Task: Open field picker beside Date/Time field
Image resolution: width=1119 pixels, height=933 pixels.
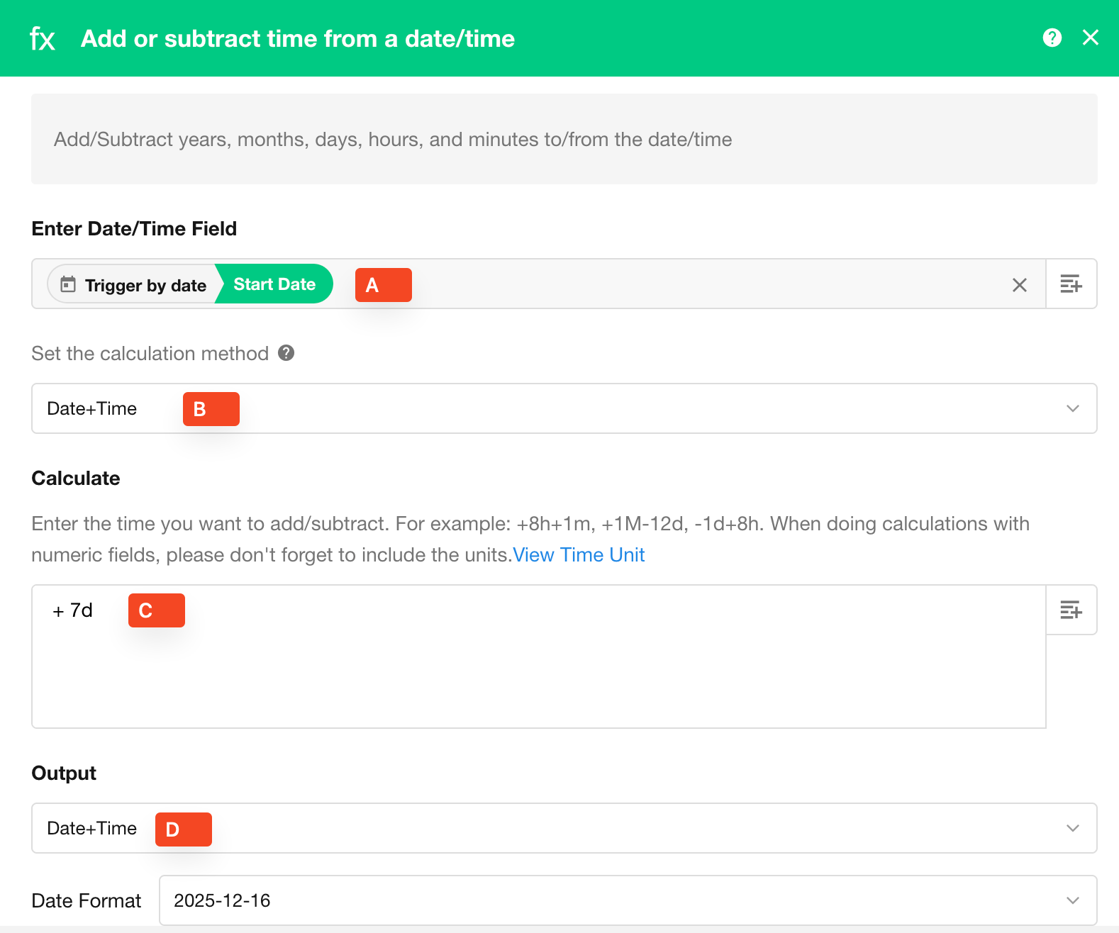Action: click(1071, 284)
